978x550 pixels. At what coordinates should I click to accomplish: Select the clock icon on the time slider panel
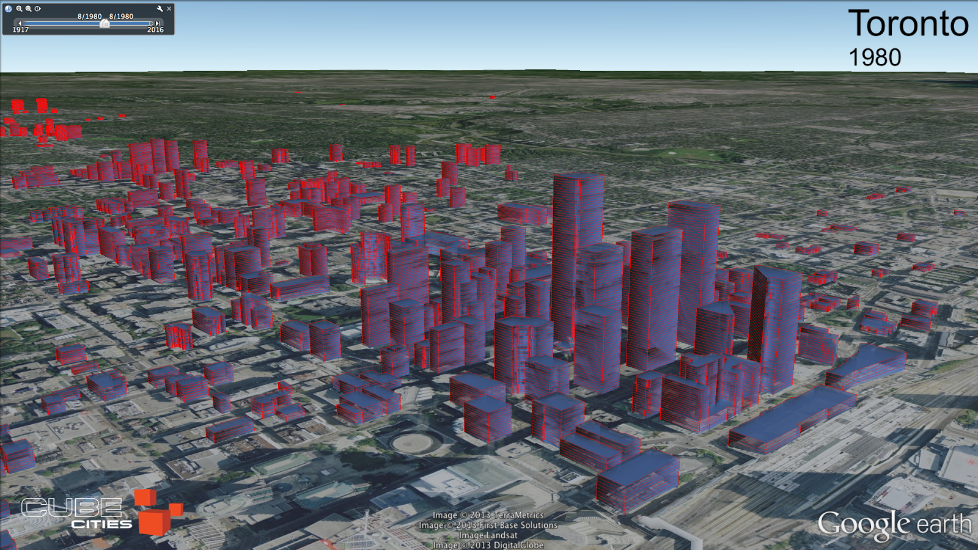pyautogui.click(x=8, y=9)
